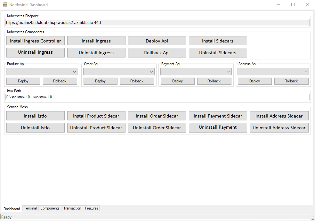The width and height of the screenshot is (315, 221).
Task: Click the Istio Path group label
Action: pyautogui.click(x=14, y=91)
